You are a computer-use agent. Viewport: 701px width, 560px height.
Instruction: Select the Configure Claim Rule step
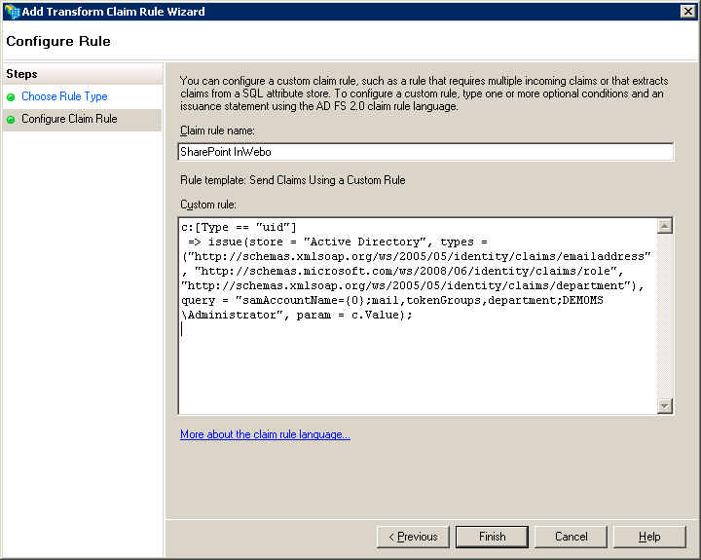coord(69,120)
